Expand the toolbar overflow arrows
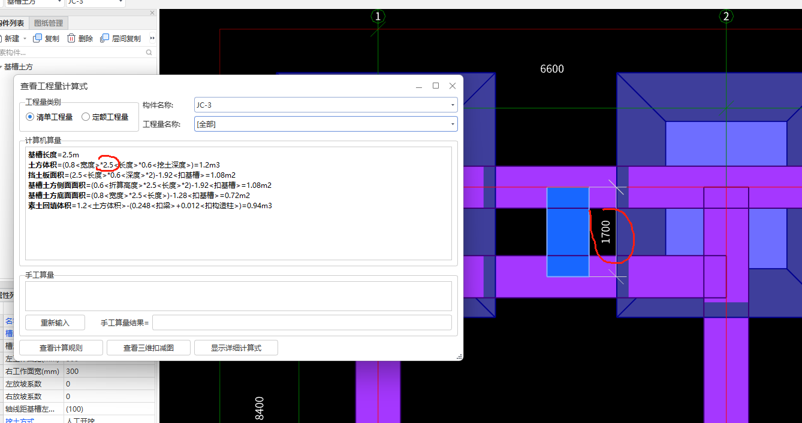The height and width of the screenshot is (423, 802). [152, 38]
